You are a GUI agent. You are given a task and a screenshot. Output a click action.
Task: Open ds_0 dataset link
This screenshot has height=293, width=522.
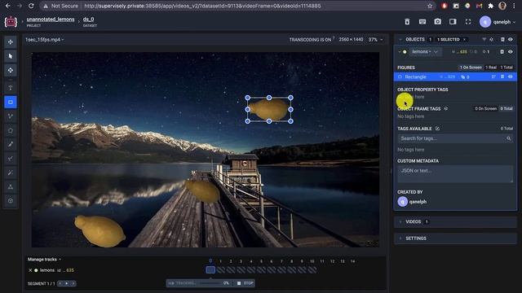point(89,20)
